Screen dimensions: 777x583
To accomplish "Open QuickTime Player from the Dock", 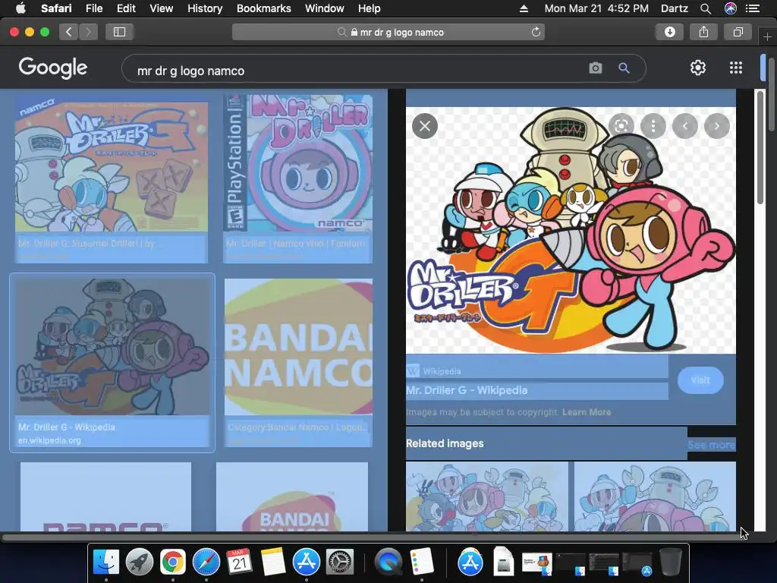I will pyautogui.click(x=388, y=563).
